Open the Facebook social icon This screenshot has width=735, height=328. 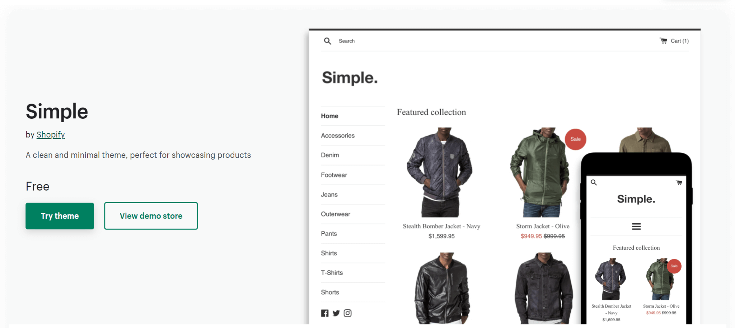click(325, 313)
